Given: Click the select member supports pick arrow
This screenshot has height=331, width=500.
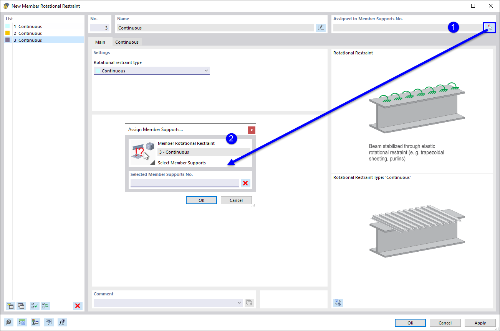Looking at the screenshot, I should tap(489, 27).
